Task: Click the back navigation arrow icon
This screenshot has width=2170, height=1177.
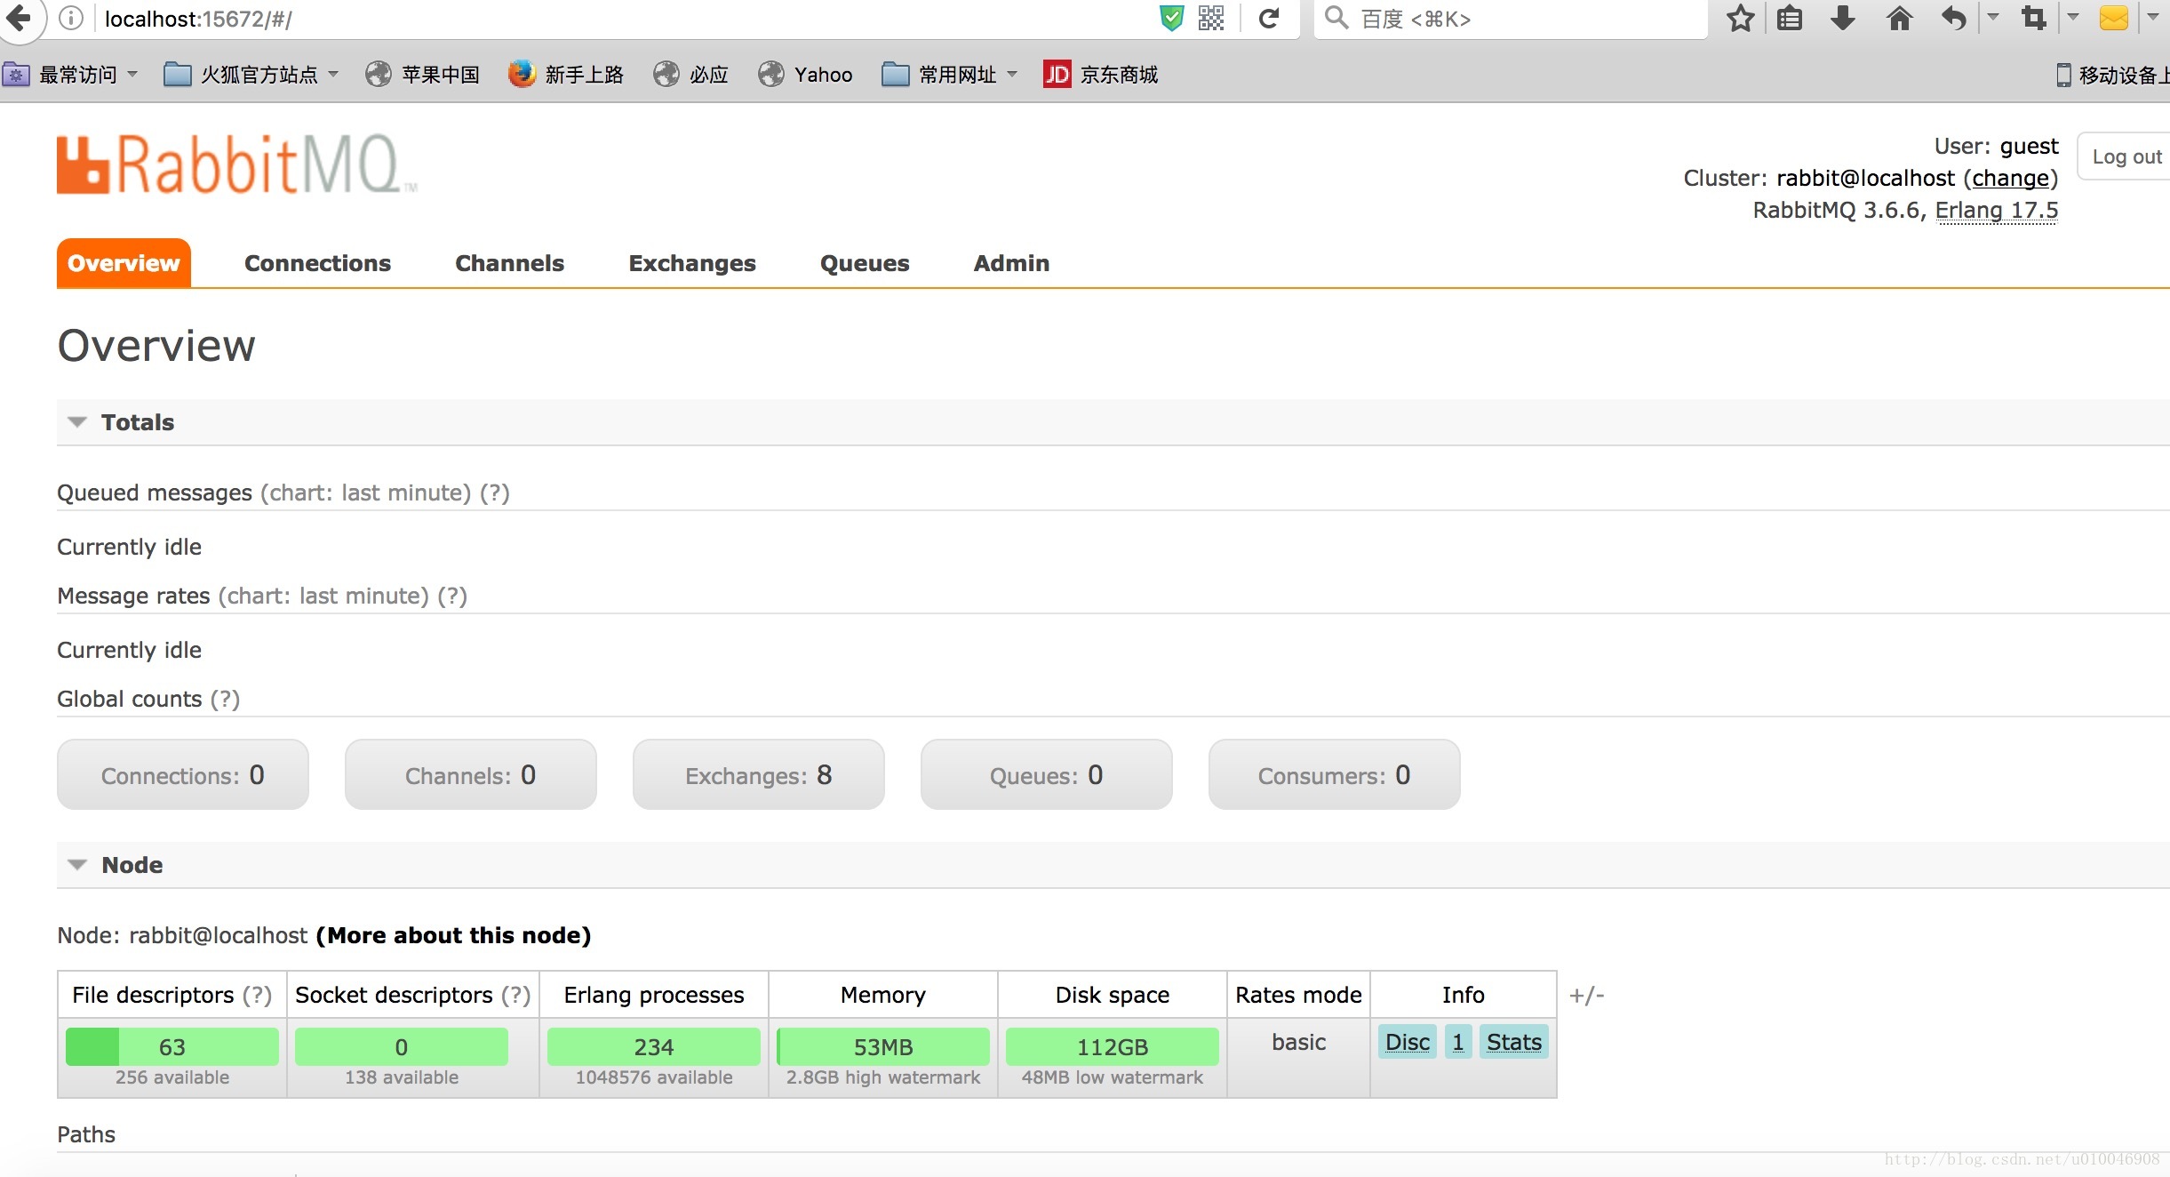Action: [x=21, y=19]
